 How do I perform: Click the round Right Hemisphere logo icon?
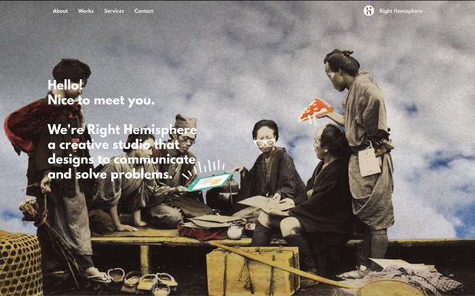(368, 11)
